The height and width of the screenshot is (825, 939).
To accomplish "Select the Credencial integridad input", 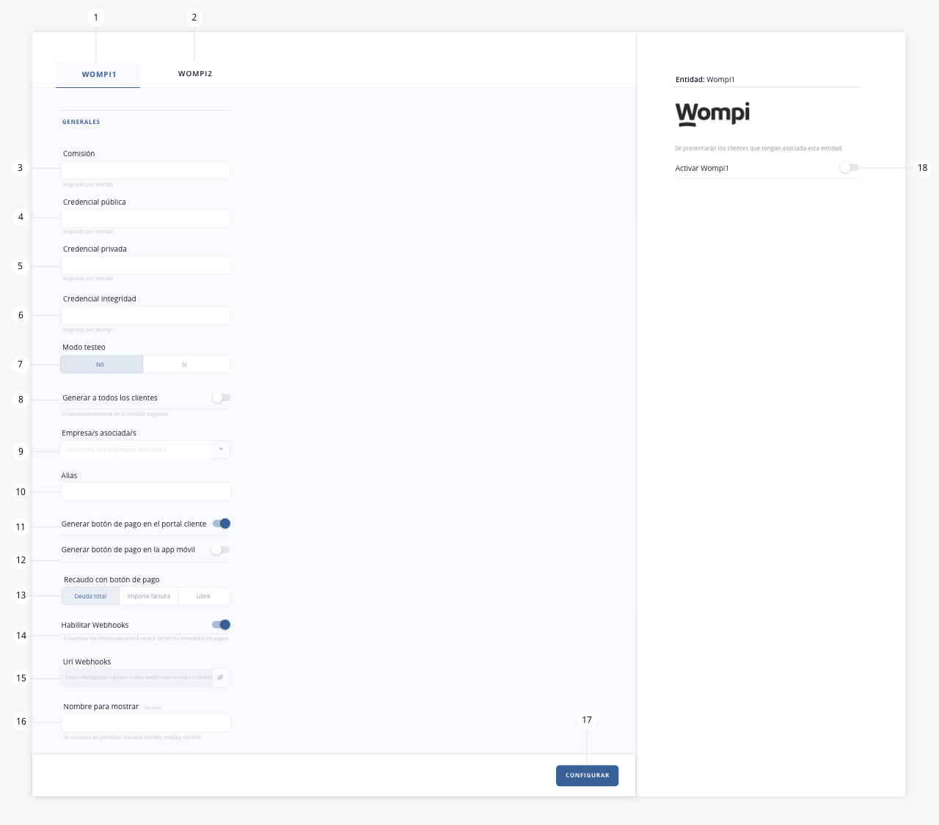I will pos(145,315).
